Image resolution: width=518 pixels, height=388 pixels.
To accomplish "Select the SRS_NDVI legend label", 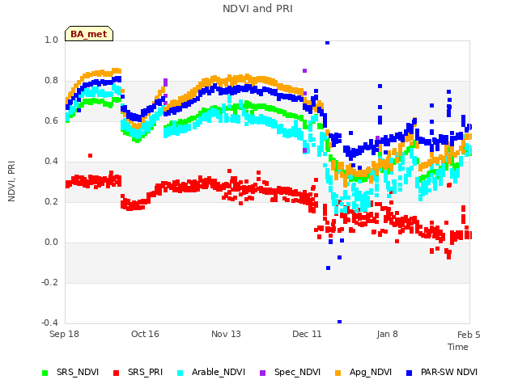I will coord(78,372).
